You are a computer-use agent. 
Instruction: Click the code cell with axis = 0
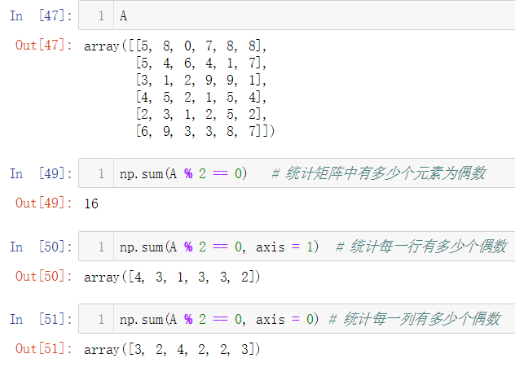click(x=297, y=319)
